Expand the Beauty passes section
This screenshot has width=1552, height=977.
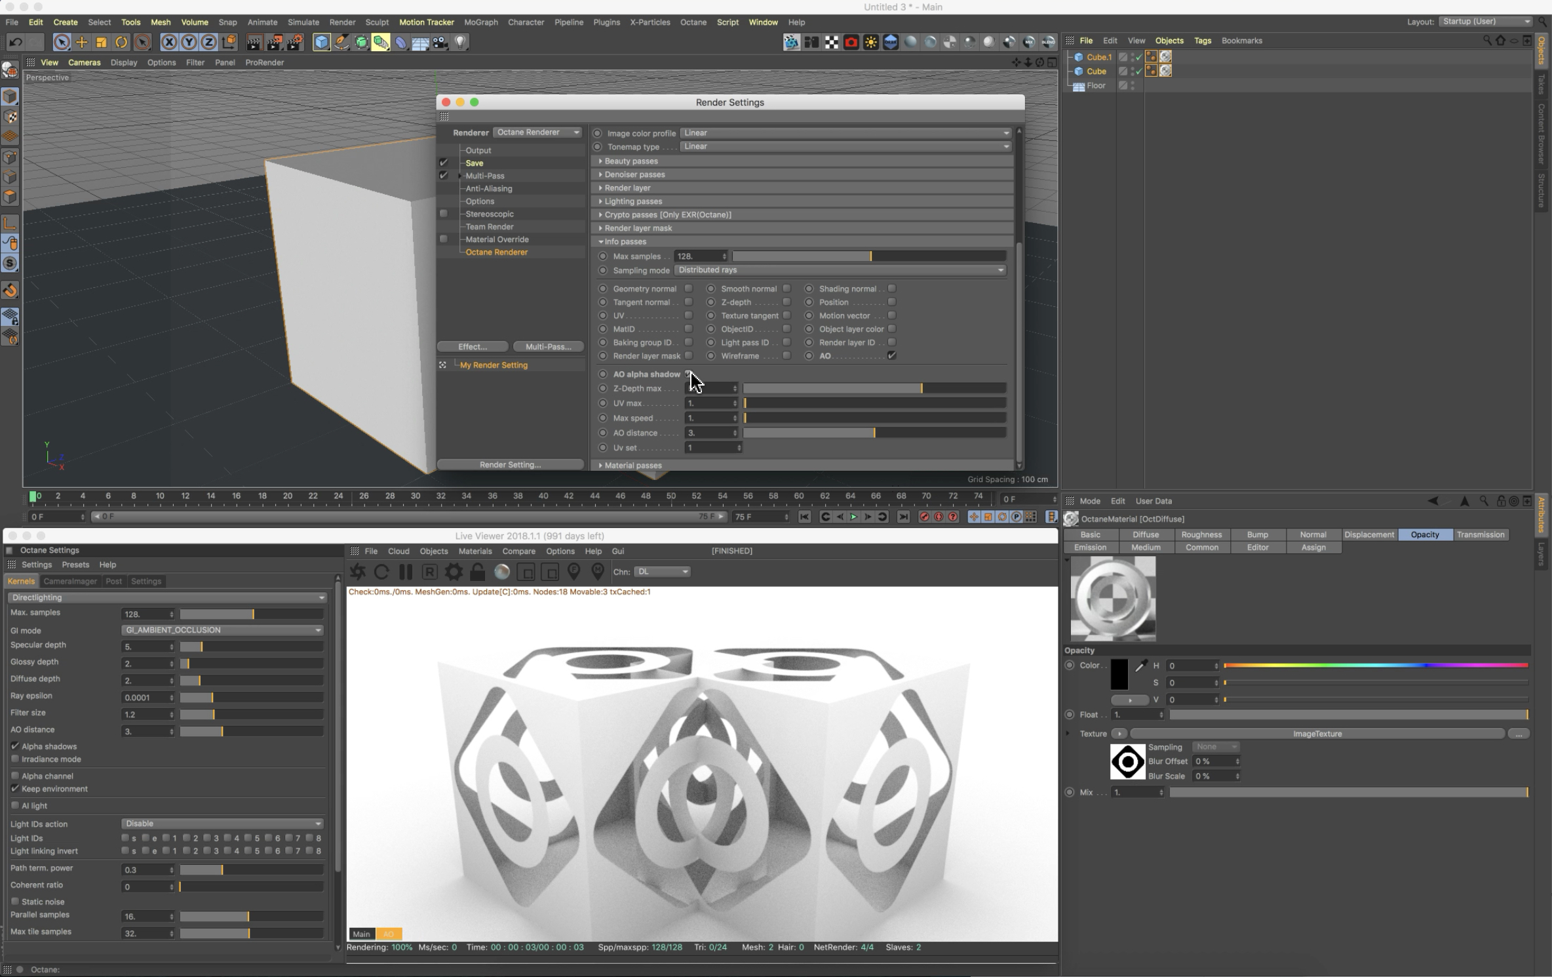630,161
